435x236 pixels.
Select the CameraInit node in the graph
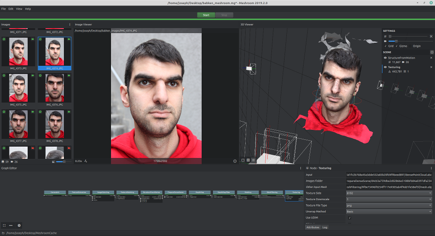click(55, 192)
